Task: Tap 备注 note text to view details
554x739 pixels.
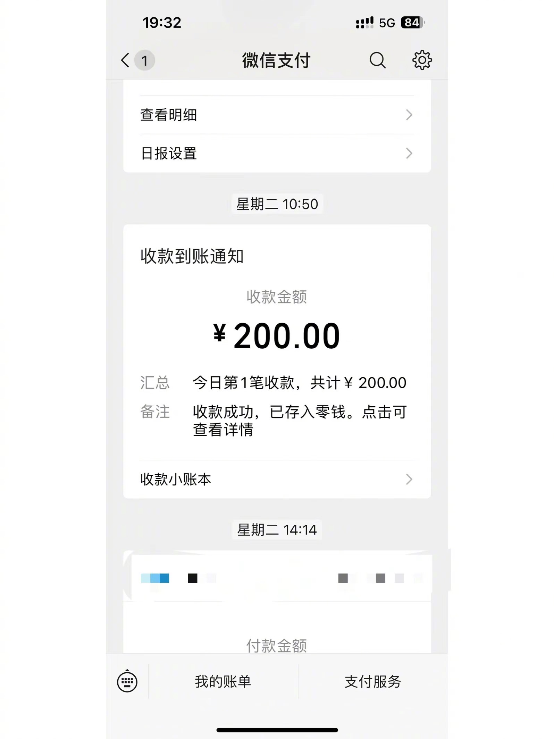Action: tap(300, 421)
